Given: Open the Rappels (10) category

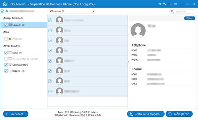Looking at the screenshot, I should 18,71.
